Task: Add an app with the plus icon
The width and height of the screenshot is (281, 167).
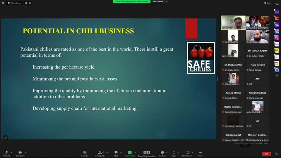Action: tap(277, 76)
